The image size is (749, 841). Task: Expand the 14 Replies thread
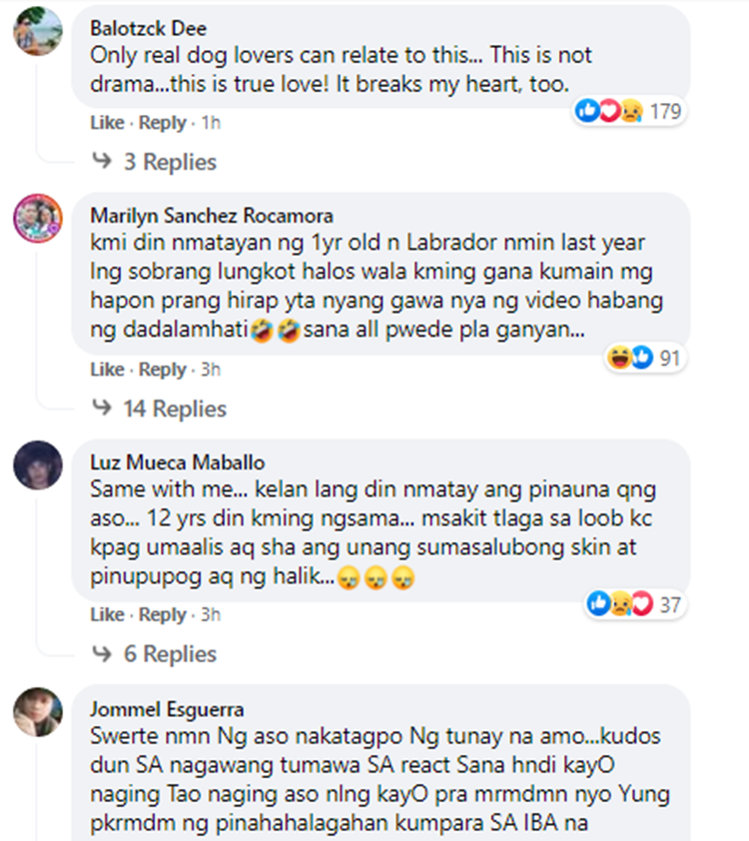[159, 409]
